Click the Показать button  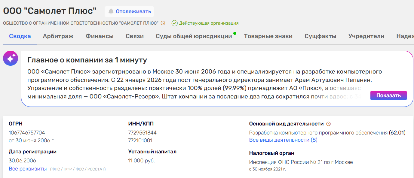tap(388, 95)
